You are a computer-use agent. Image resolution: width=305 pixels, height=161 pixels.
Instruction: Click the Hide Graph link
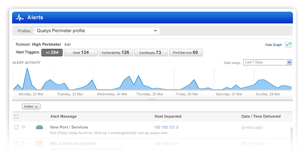pyautogui.click(x=273, y=45)
